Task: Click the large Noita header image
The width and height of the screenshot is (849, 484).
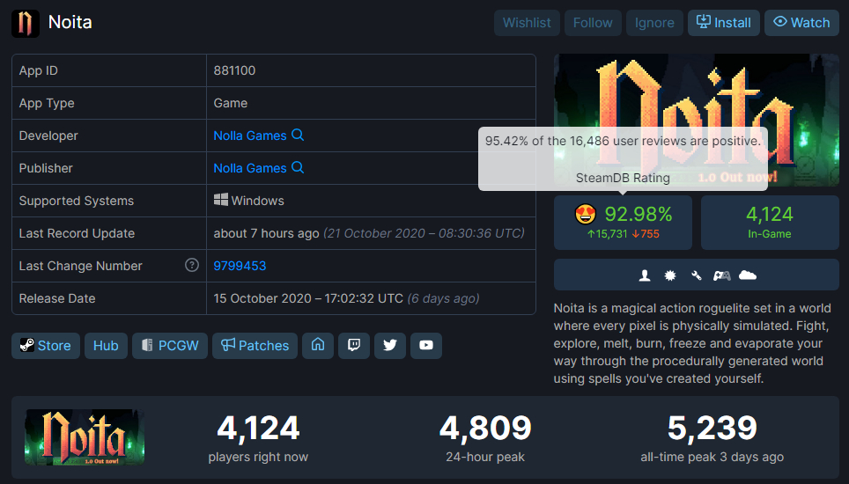Action: [697, 120]
